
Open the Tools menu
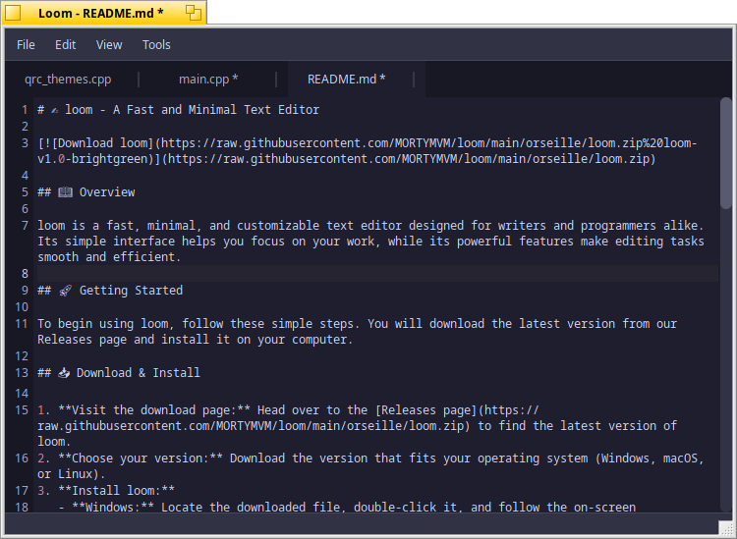(x=156, y=44)
